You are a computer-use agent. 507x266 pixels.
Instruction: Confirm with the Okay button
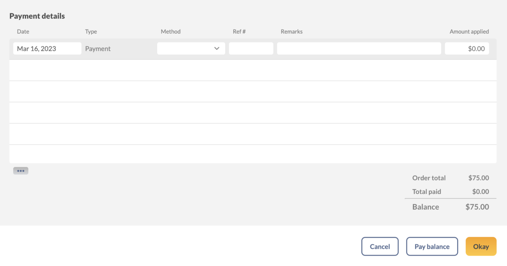tap(480, 246)
